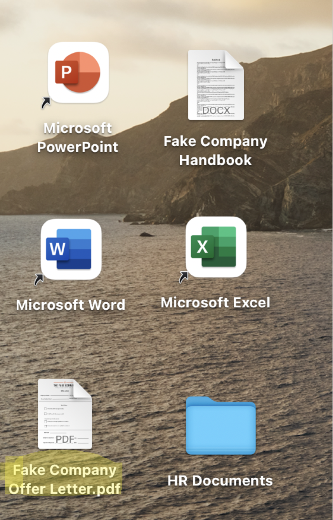The image size is (333, 520).
Task: Select the HR Documents folder icon
Action: [x=221, y=425]
